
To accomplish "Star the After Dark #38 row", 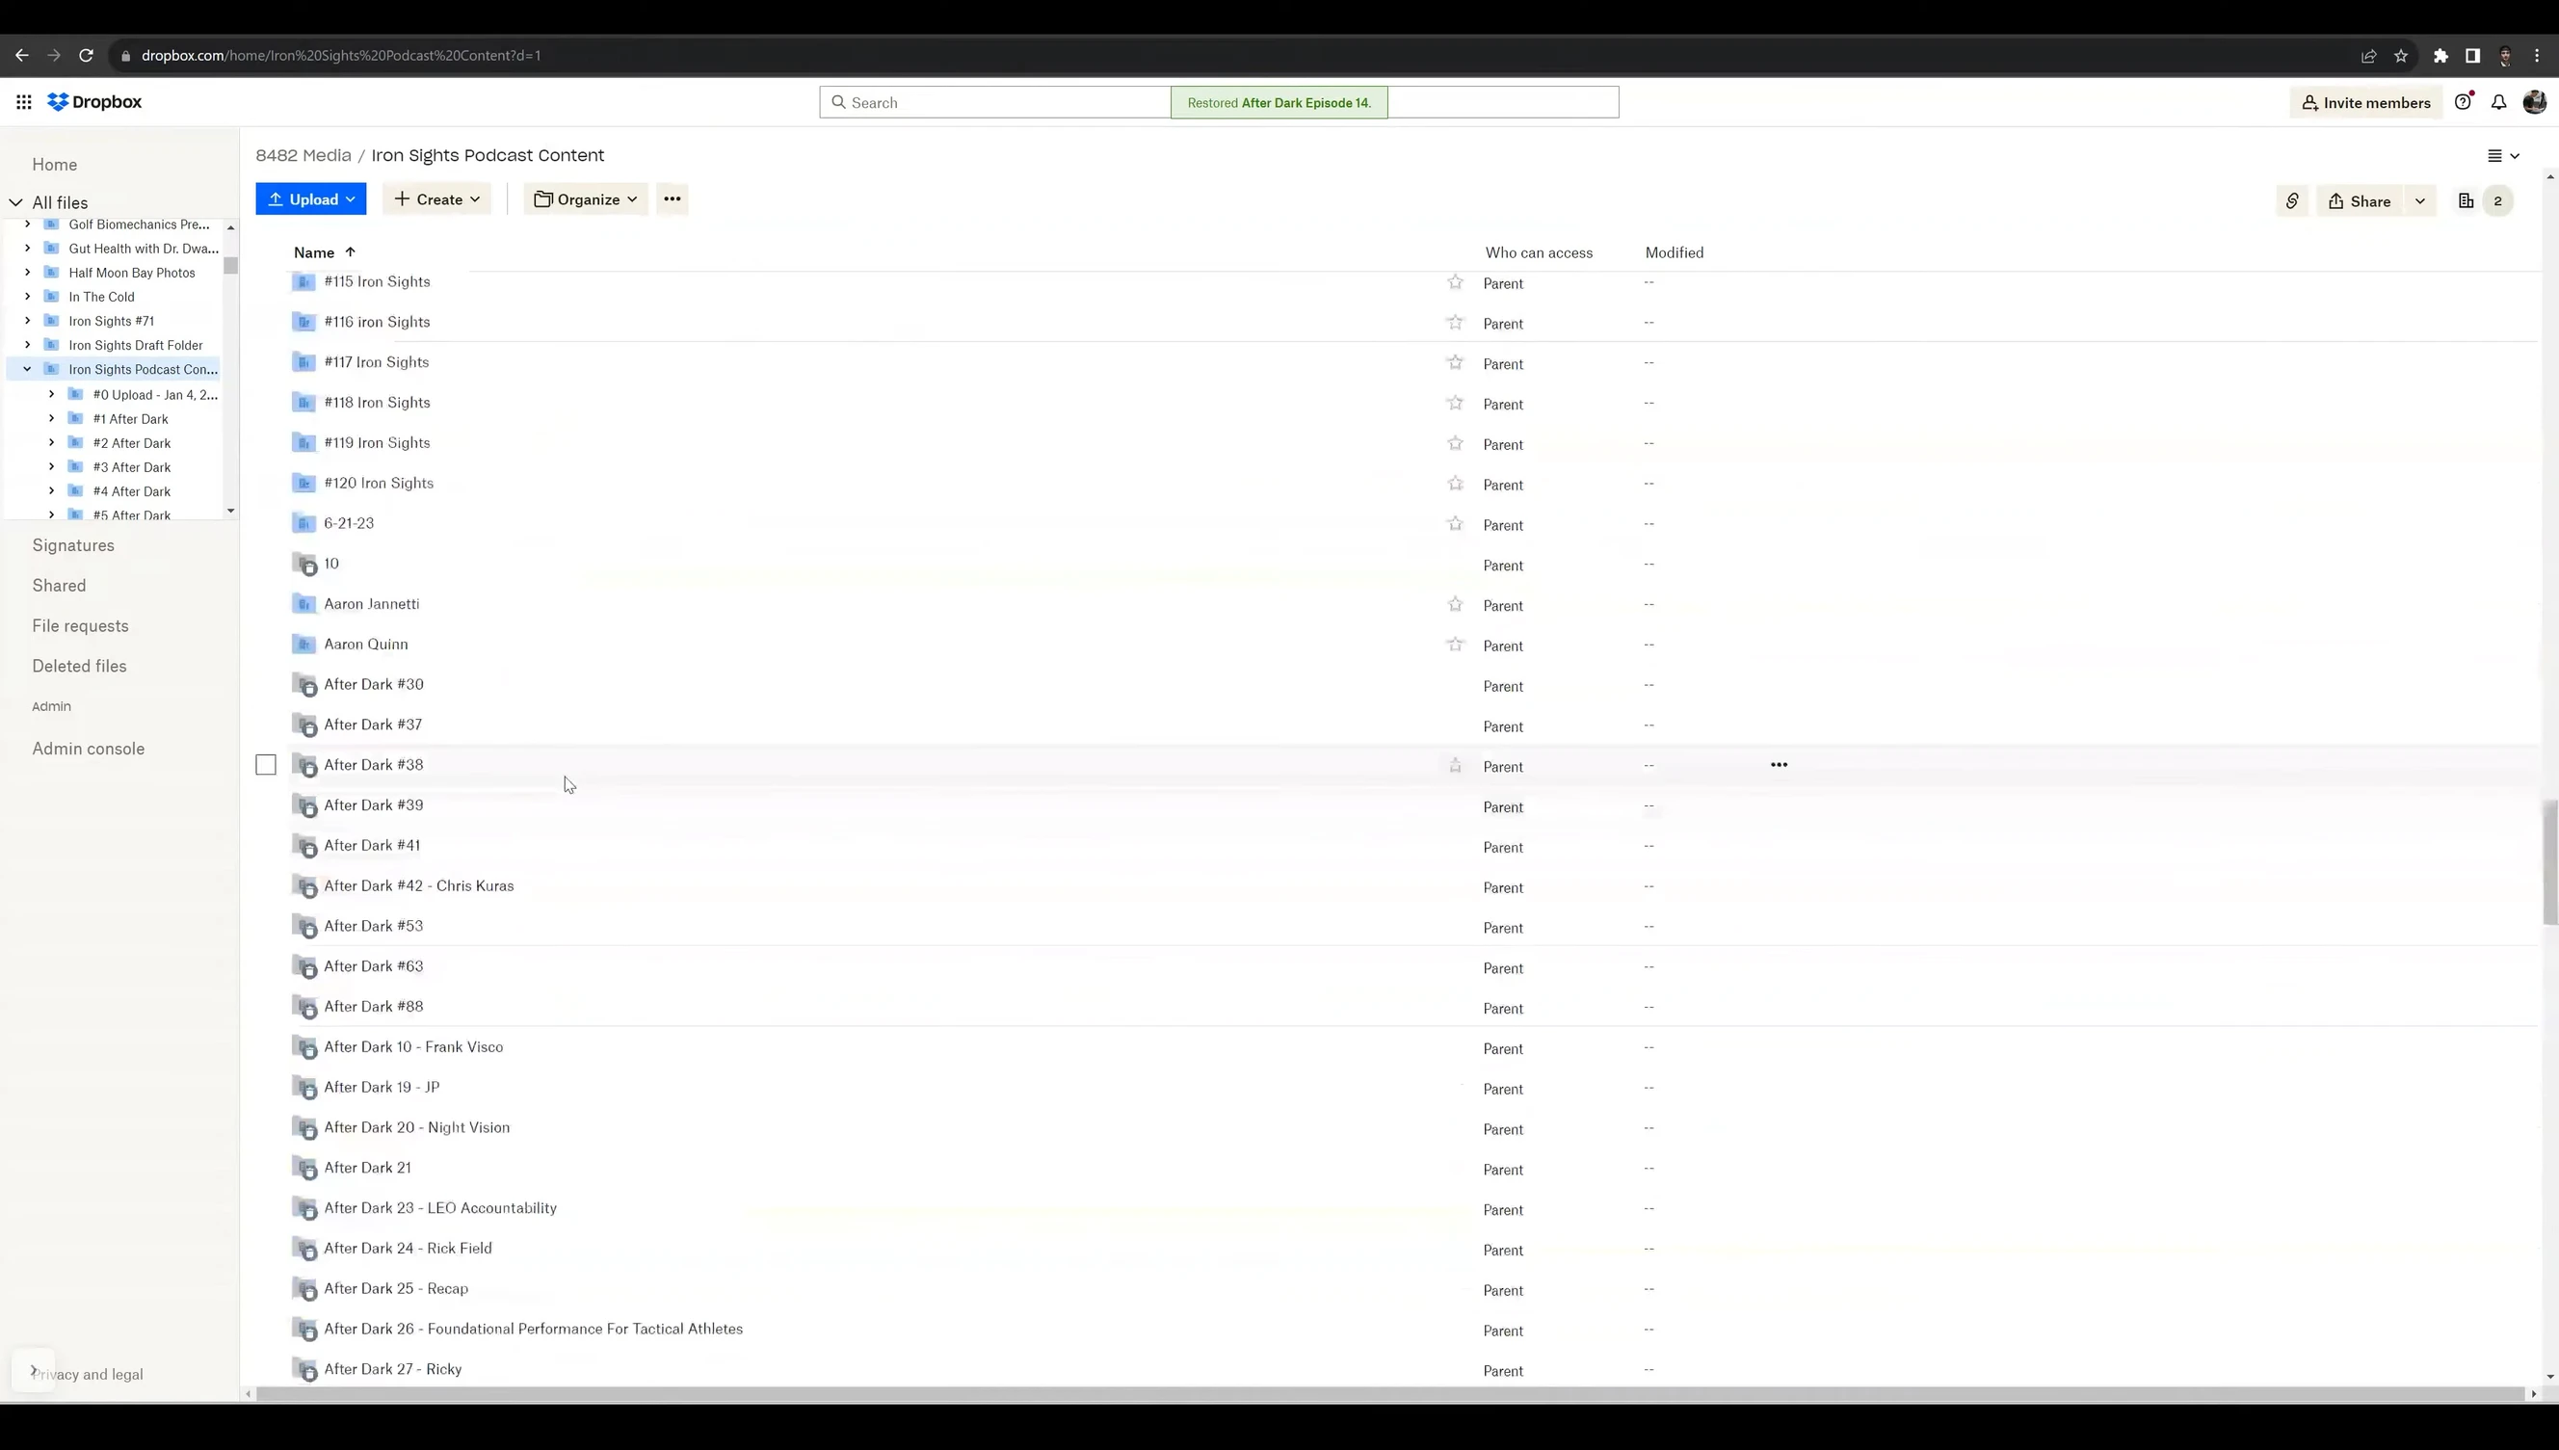I will point(1455,766).
